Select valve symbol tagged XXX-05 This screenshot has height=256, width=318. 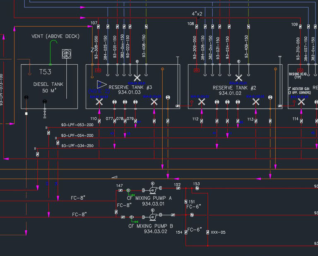(208, 232)
